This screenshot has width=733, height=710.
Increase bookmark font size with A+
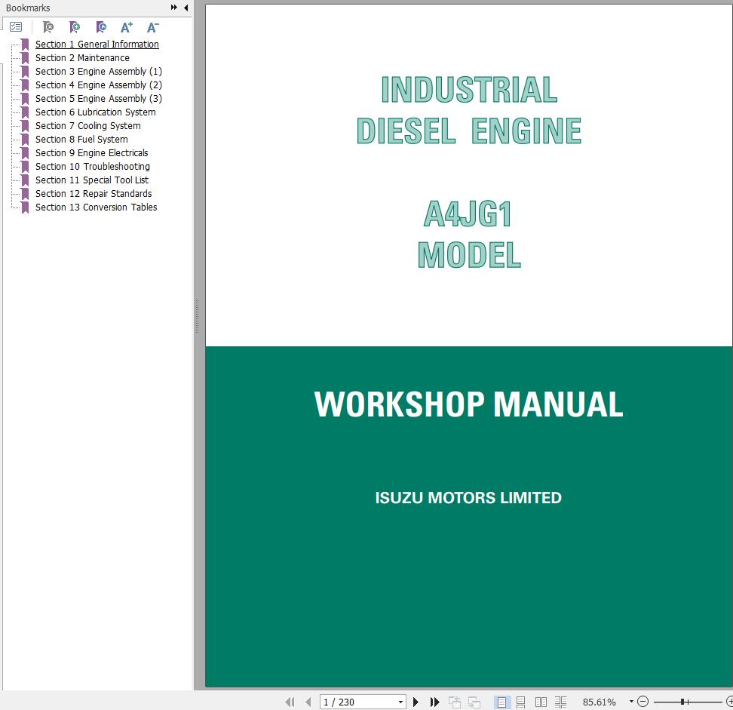click(x=127, y=27)
